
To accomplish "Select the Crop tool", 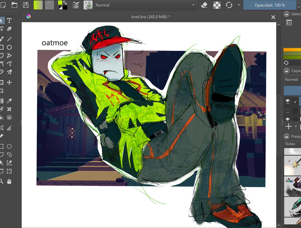I will coord(1,91).
